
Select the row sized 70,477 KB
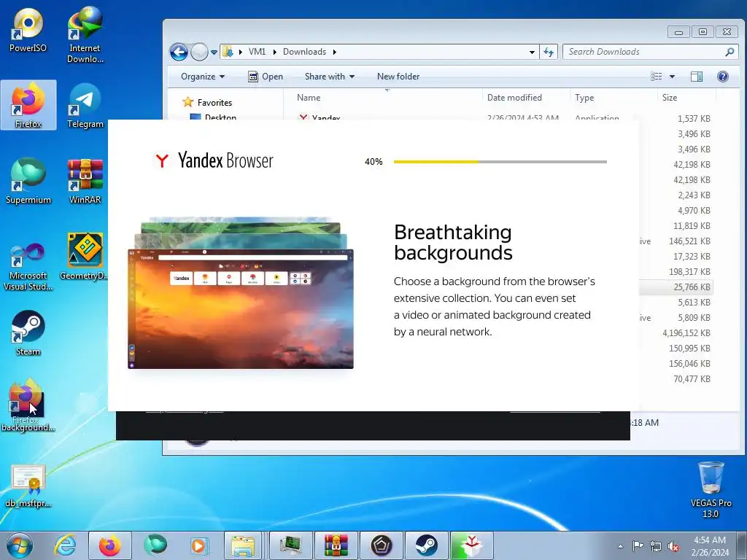click(x=676, y=379)
